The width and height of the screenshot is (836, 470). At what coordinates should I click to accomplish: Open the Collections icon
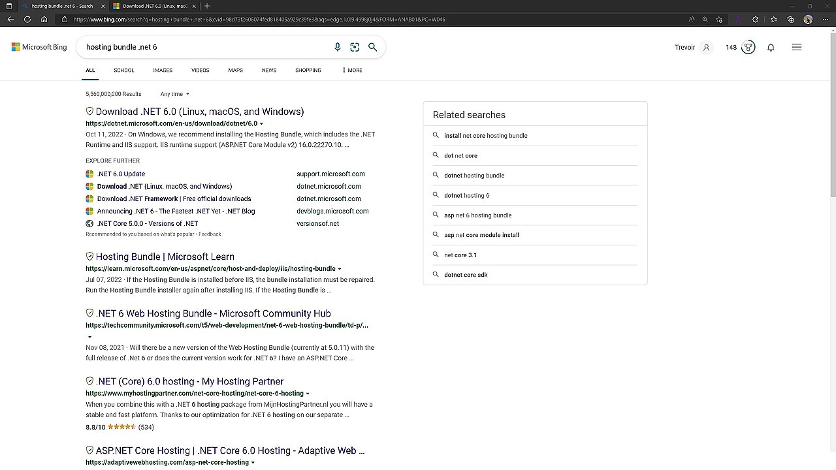791,20
